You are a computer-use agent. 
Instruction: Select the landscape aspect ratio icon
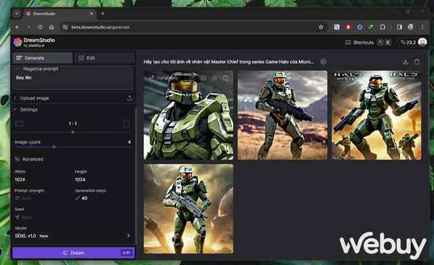19,124
